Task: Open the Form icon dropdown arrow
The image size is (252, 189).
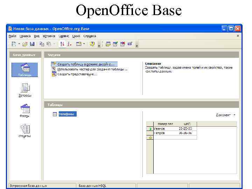Action: click(x=84, y=44)
